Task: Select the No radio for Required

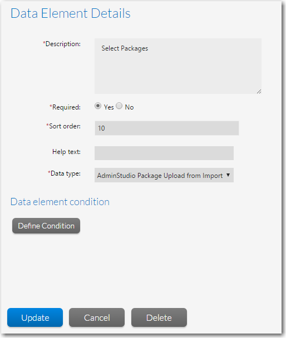Action: coord(119,106)
